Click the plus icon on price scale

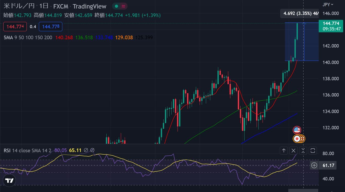(314, 165)
